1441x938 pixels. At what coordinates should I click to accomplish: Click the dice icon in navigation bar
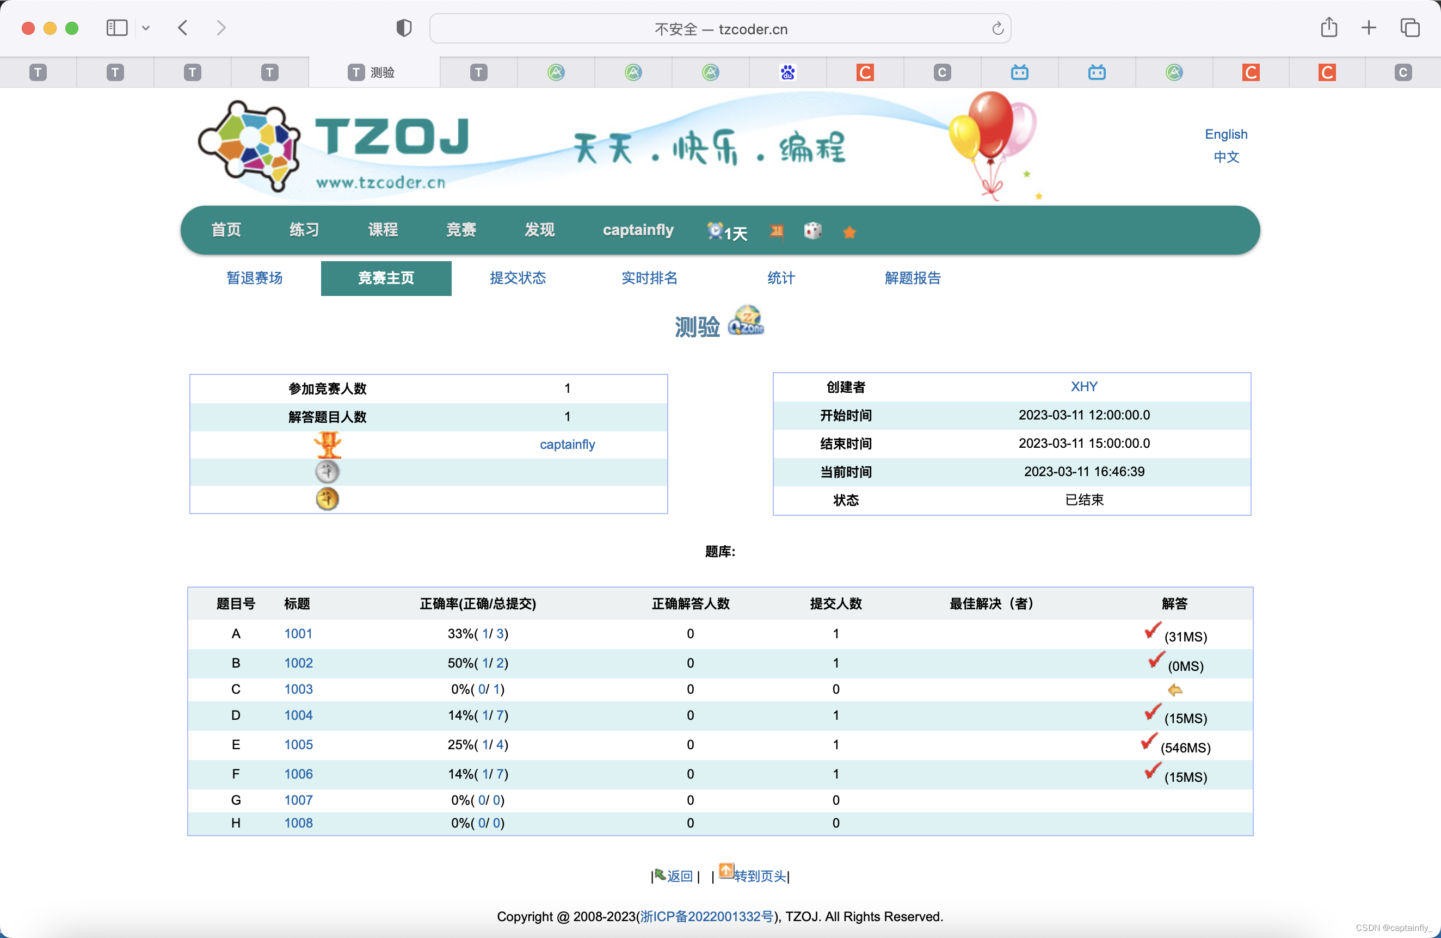tap(812, 231)
